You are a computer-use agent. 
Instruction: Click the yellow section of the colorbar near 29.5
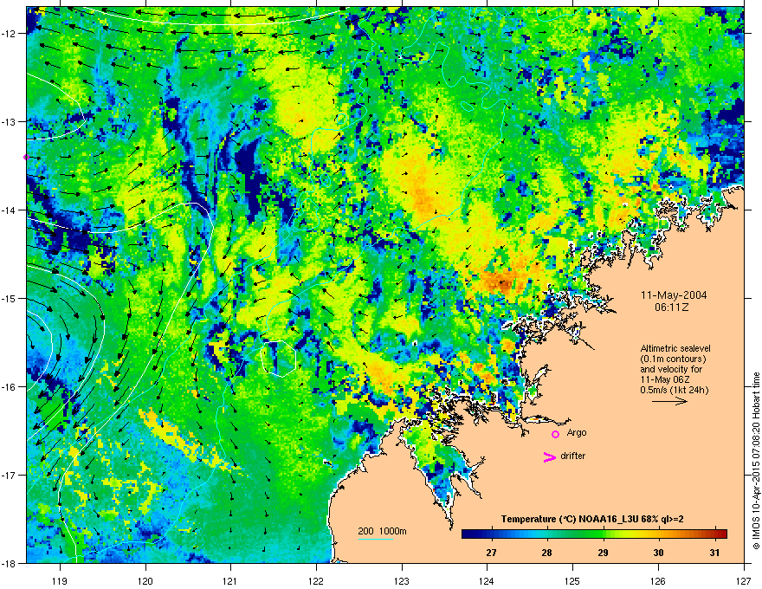pyautogui.click(x=632, y=534)
